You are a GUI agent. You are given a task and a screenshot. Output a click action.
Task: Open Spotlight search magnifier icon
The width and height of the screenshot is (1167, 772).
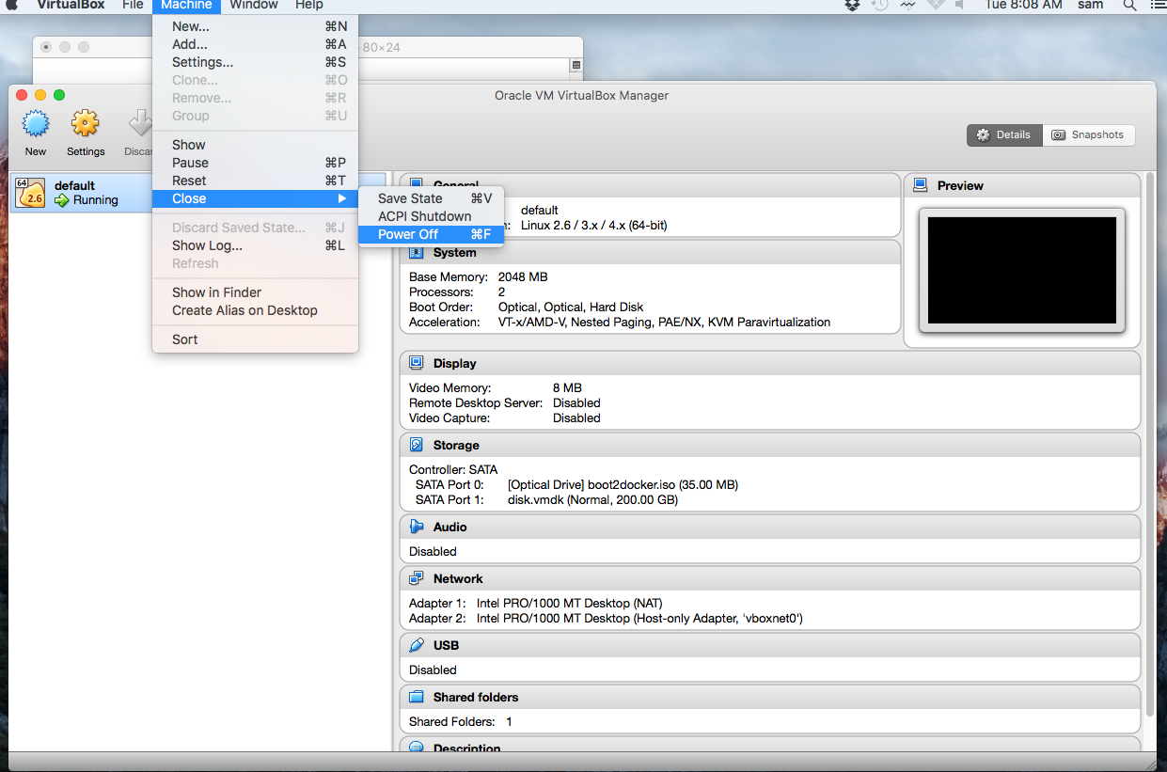pyautogui.click(x=1129, y=5)
